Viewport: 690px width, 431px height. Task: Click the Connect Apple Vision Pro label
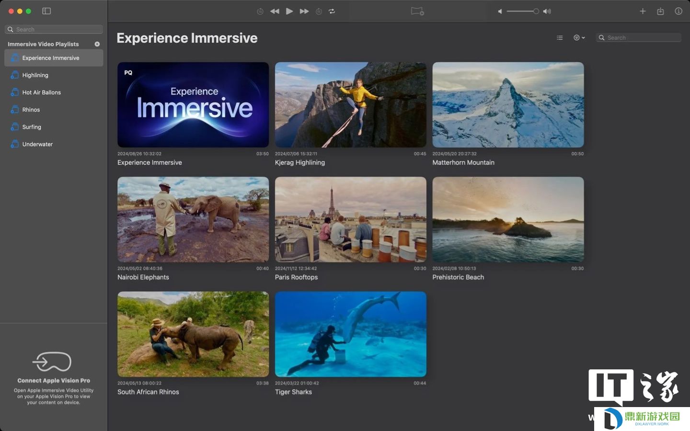54,381
